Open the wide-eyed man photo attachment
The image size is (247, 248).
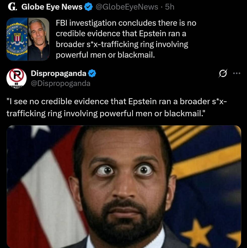124,187
